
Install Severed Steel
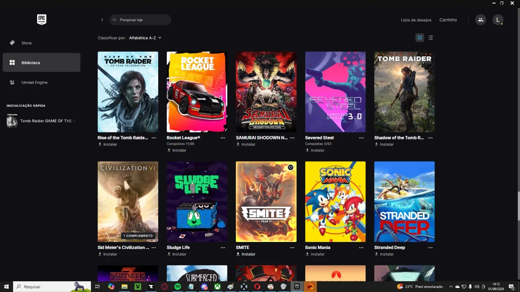point(315,150)
